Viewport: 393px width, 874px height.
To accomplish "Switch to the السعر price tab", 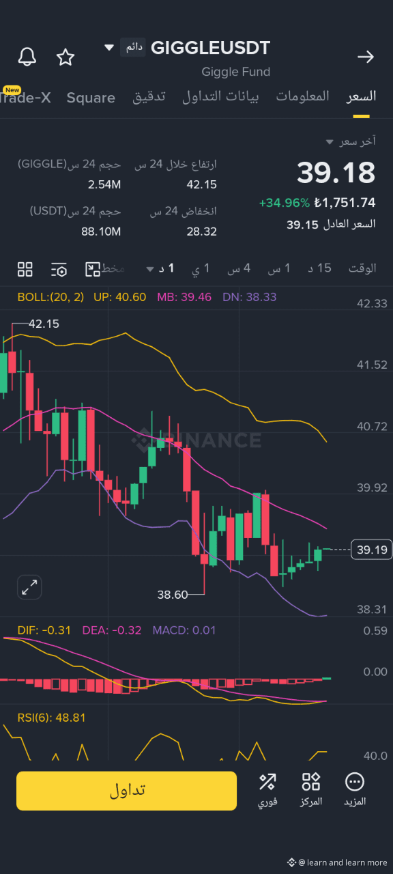I will (x=361, y=96).
